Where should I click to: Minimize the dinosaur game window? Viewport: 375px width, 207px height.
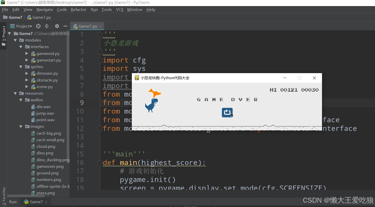point(285,78)
